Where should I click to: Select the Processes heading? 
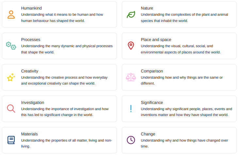pyautogui.click(x=31, y=40)
